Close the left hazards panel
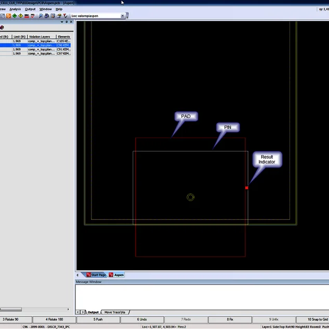This screenshot has width=329, height=329. (x=71, y=22)
